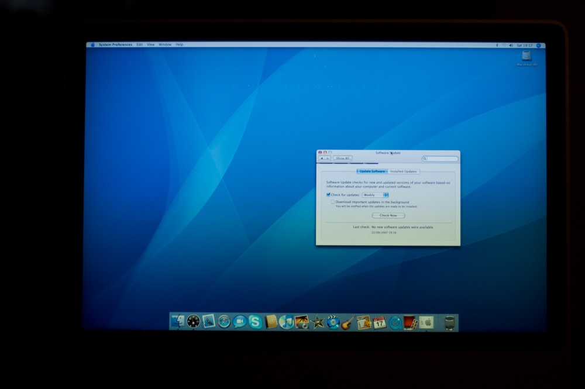Image resolution: width=585 pixels, height=389 pixels.
Task: Launch GarageBand from the Dock
Action: 347,322
